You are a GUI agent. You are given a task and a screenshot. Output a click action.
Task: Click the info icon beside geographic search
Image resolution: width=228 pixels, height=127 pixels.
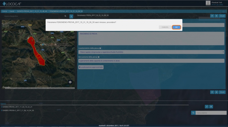coord(71,16)
